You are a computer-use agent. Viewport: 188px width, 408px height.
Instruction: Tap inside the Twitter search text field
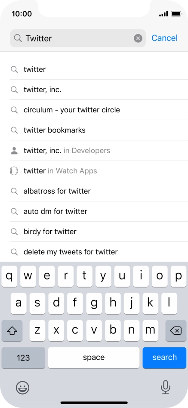[x=78, y=38]
